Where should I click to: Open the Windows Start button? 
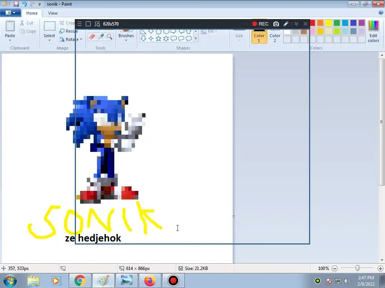coord(10,280)
